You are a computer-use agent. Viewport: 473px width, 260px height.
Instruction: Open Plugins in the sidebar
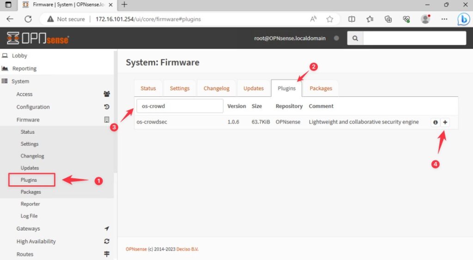[29, 180]
